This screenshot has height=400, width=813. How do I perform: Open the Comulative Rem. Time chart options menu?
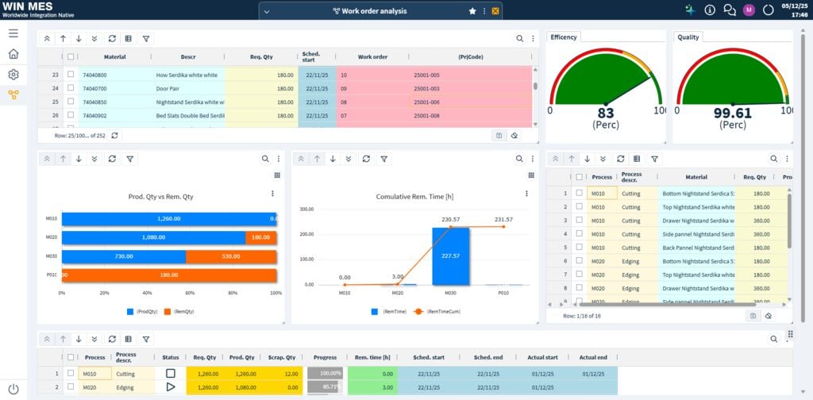(526, 193)
